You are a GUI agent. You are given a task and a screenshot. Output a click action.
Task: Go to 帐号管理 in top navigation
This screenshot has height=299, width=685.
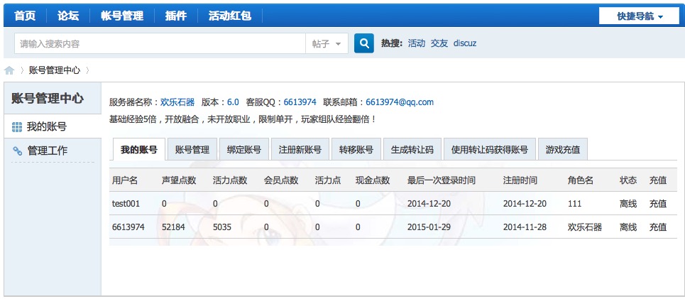pos(121,16)
